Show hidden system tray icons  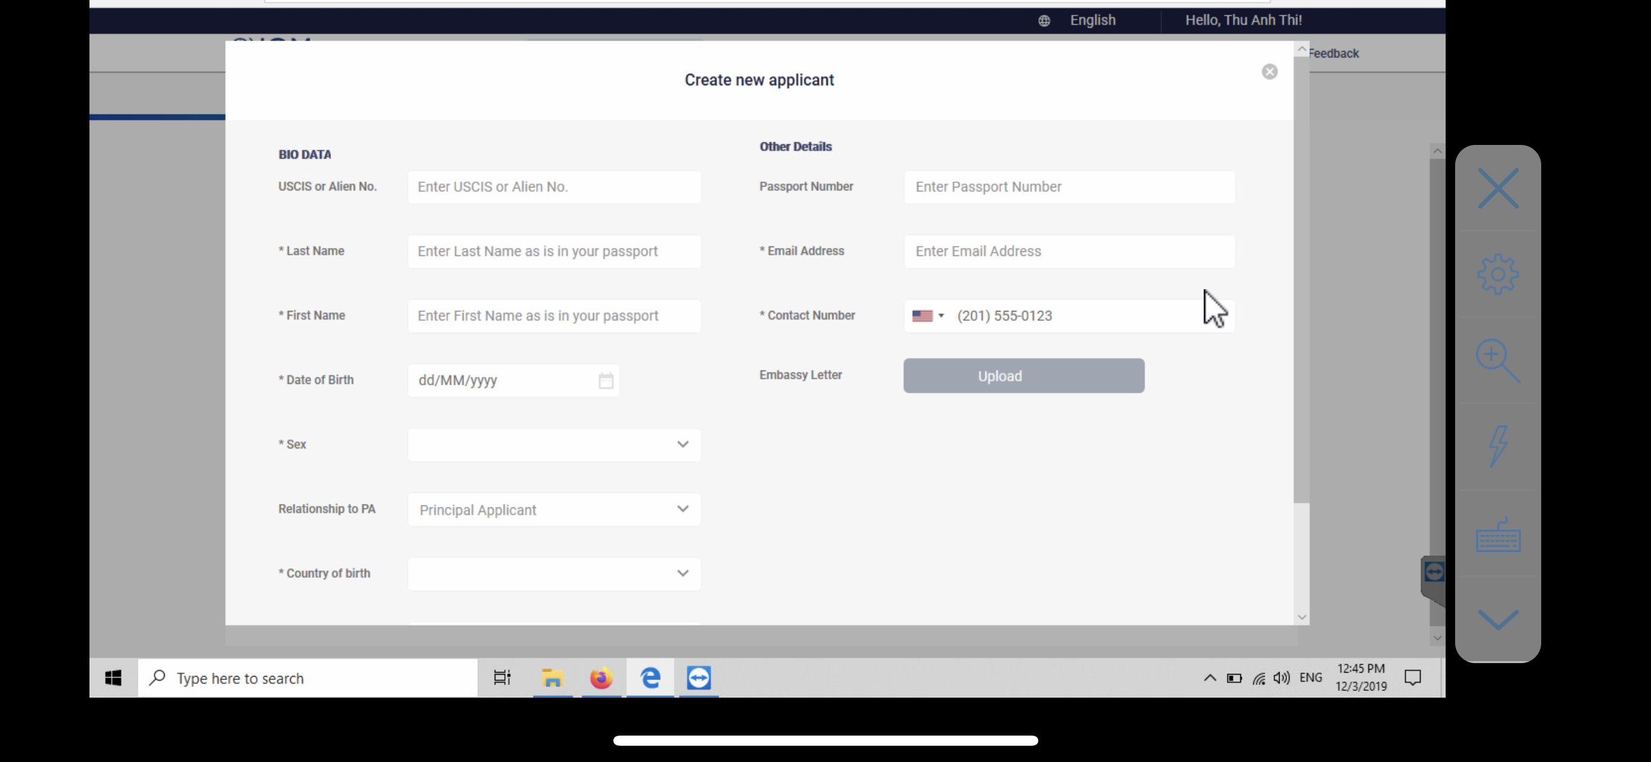1210,678
